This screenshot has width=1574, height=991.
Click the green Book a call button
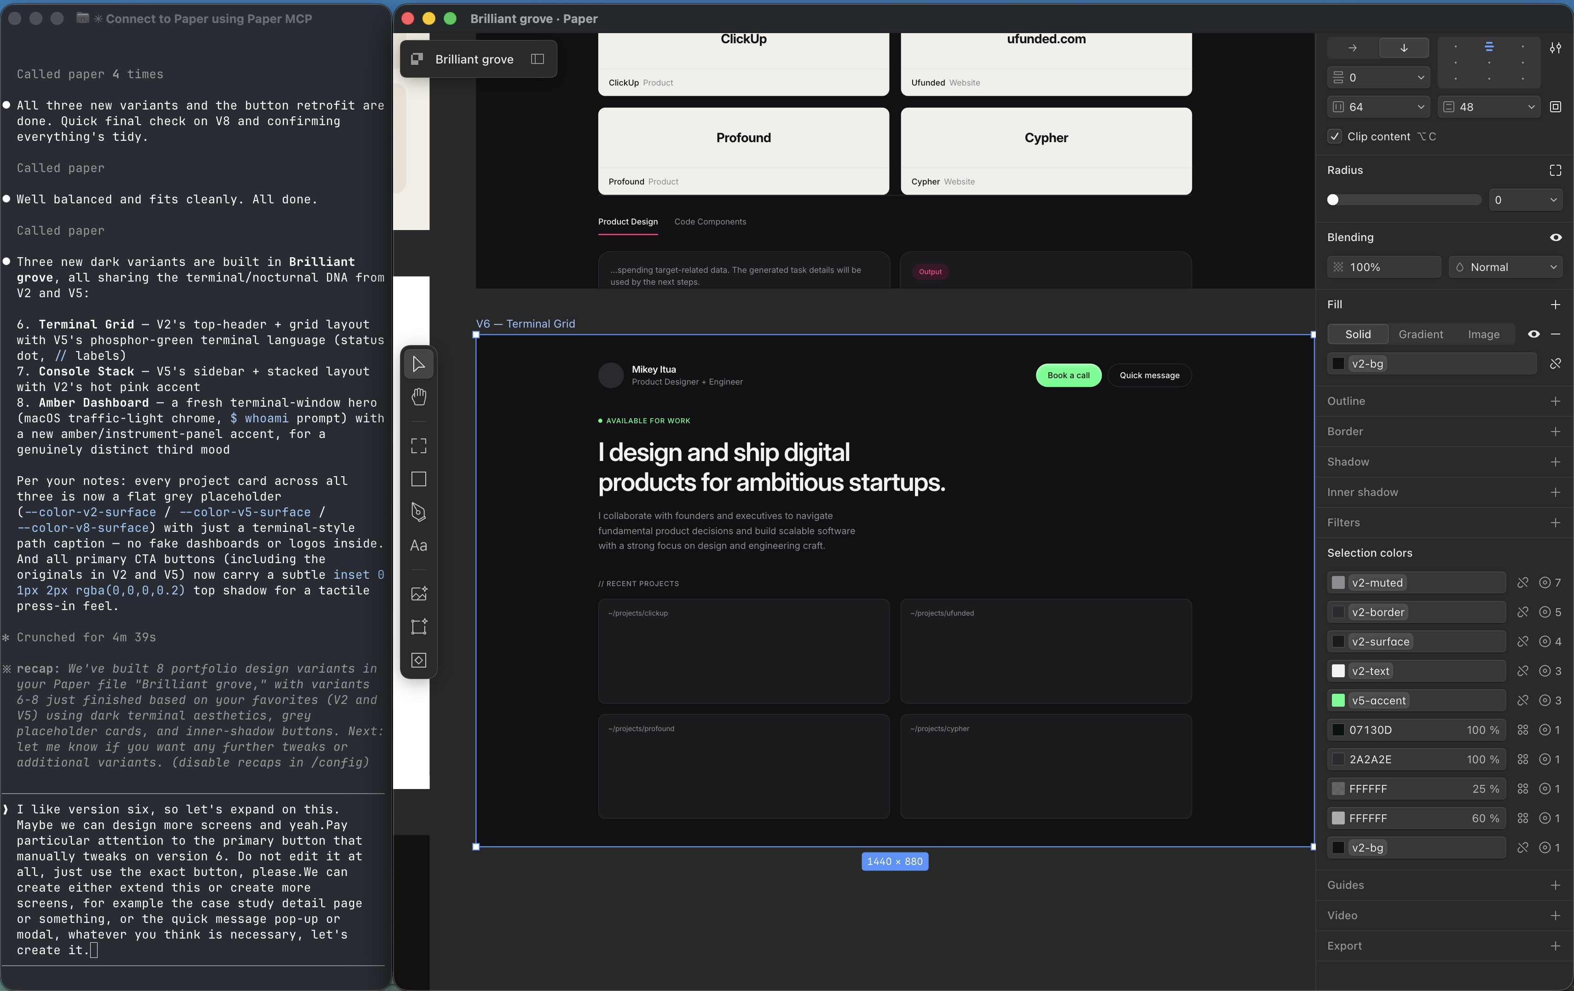pos(1068,375)
